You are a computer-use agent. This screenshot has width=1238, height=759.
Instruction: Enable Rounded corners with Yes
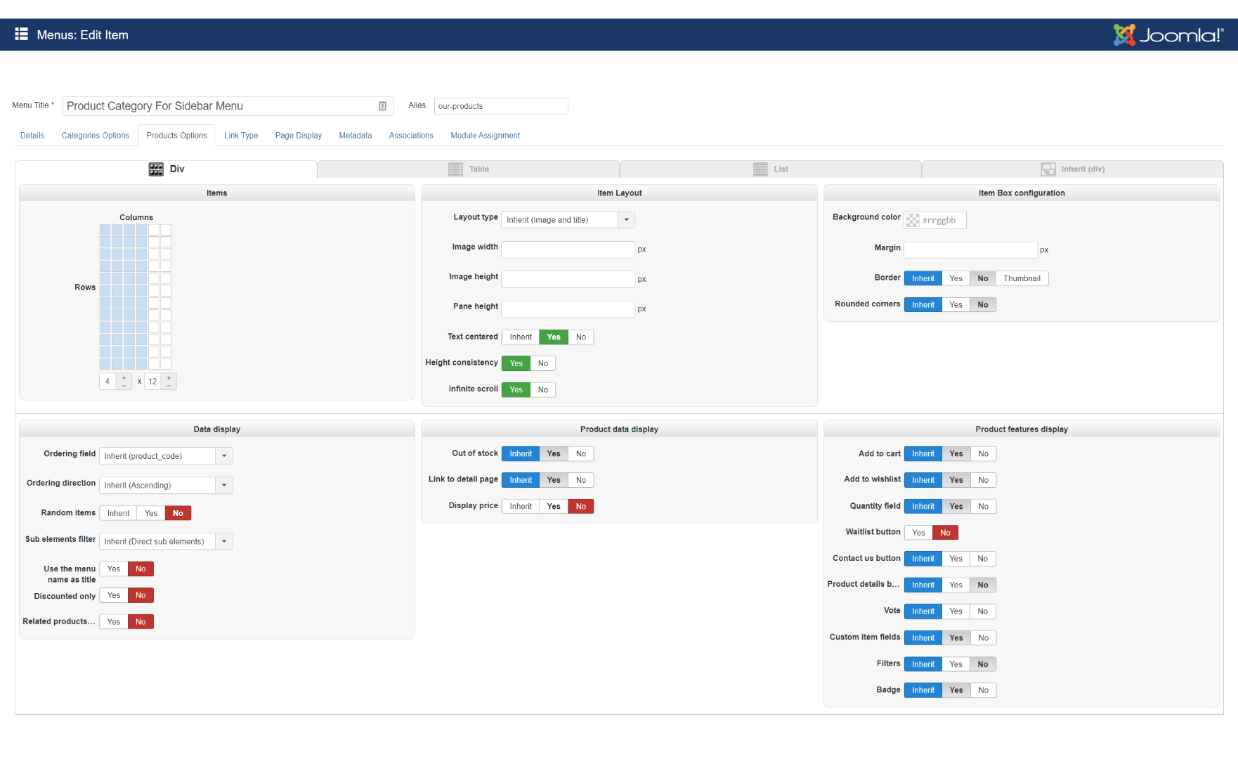pos(956,305)
